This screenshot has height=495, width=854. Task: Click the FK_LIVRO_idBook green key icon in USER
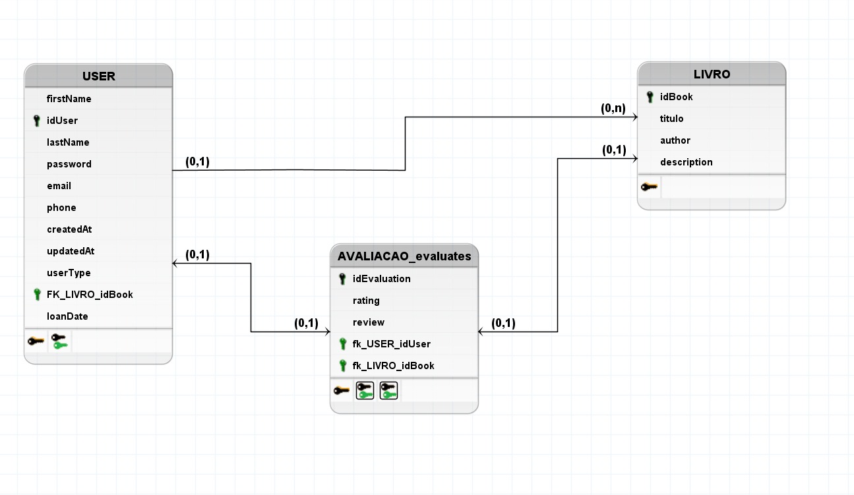(37, 295)
